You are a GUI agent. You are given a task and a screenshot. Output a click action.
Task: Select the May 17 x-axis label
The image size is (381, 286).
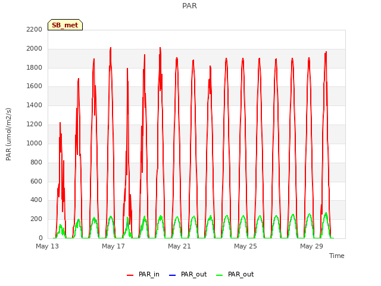pyautogui.click(x=113, y=246)
